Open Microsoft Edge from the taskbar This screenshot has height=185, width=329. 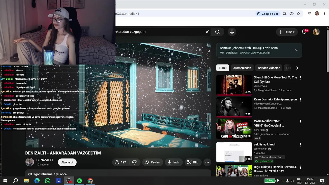pyautogui.click(x=37, y=181)
